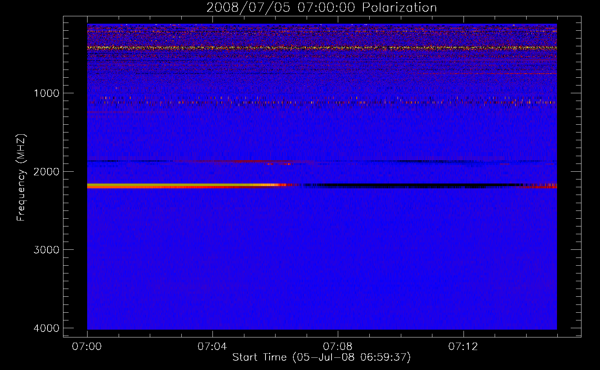Click the '07:08' time tick label
The width and height of the screenshot is (600, 370).
point(338,347)
